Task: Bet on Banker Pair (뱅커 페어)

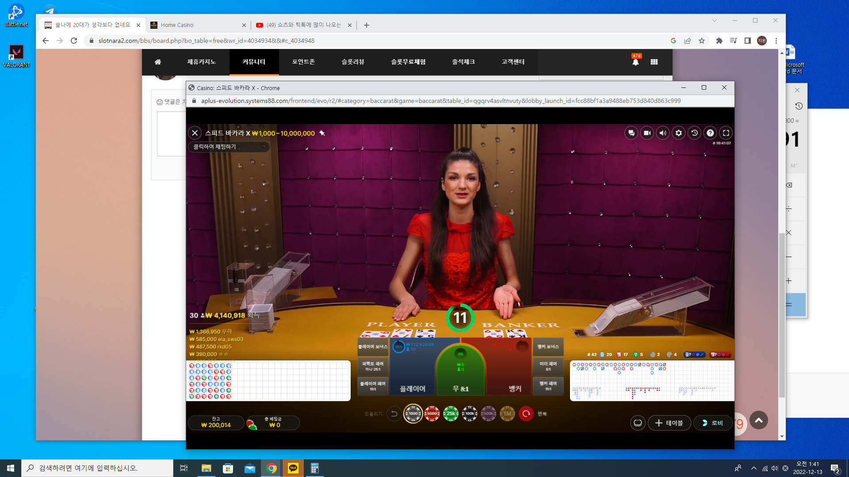Action: (x=548, y=386)
